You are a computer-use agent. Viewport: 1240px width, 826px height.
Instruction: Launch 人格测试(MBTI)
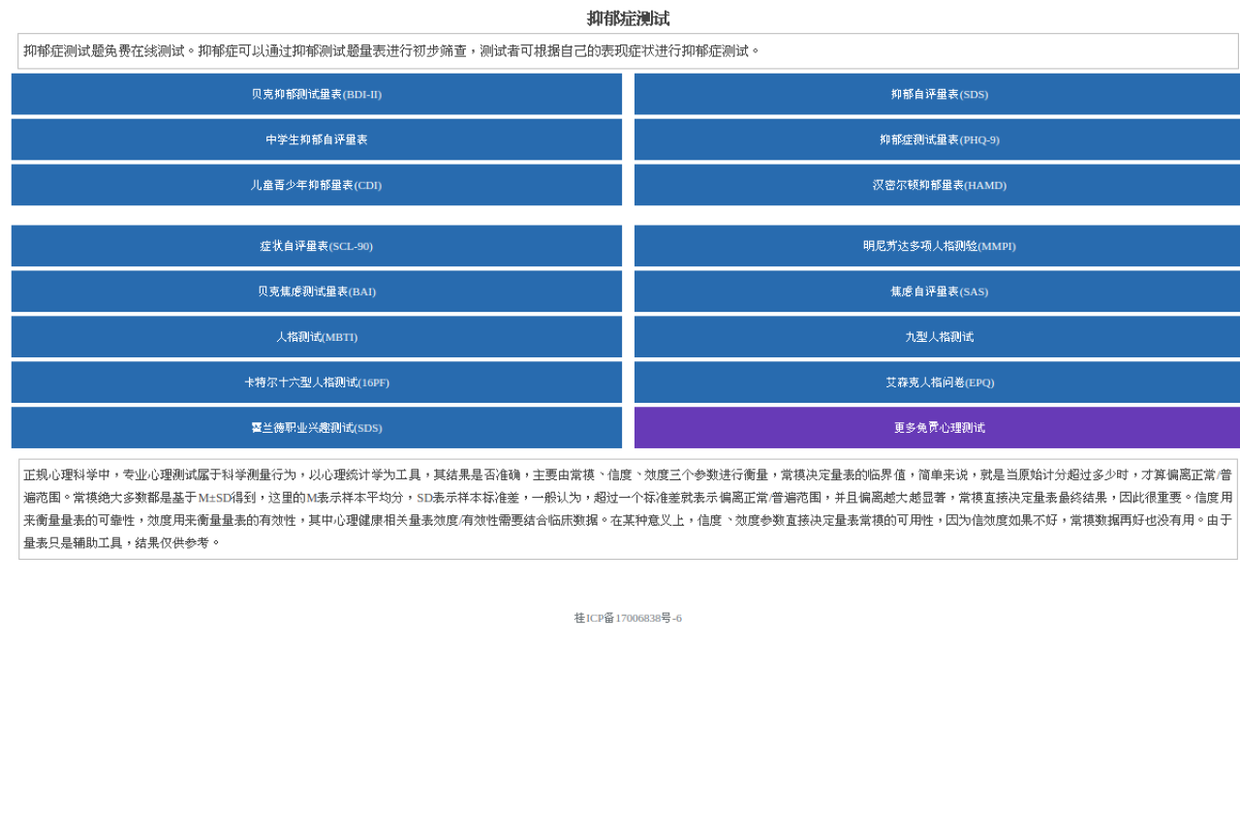[x=317, y=337]
